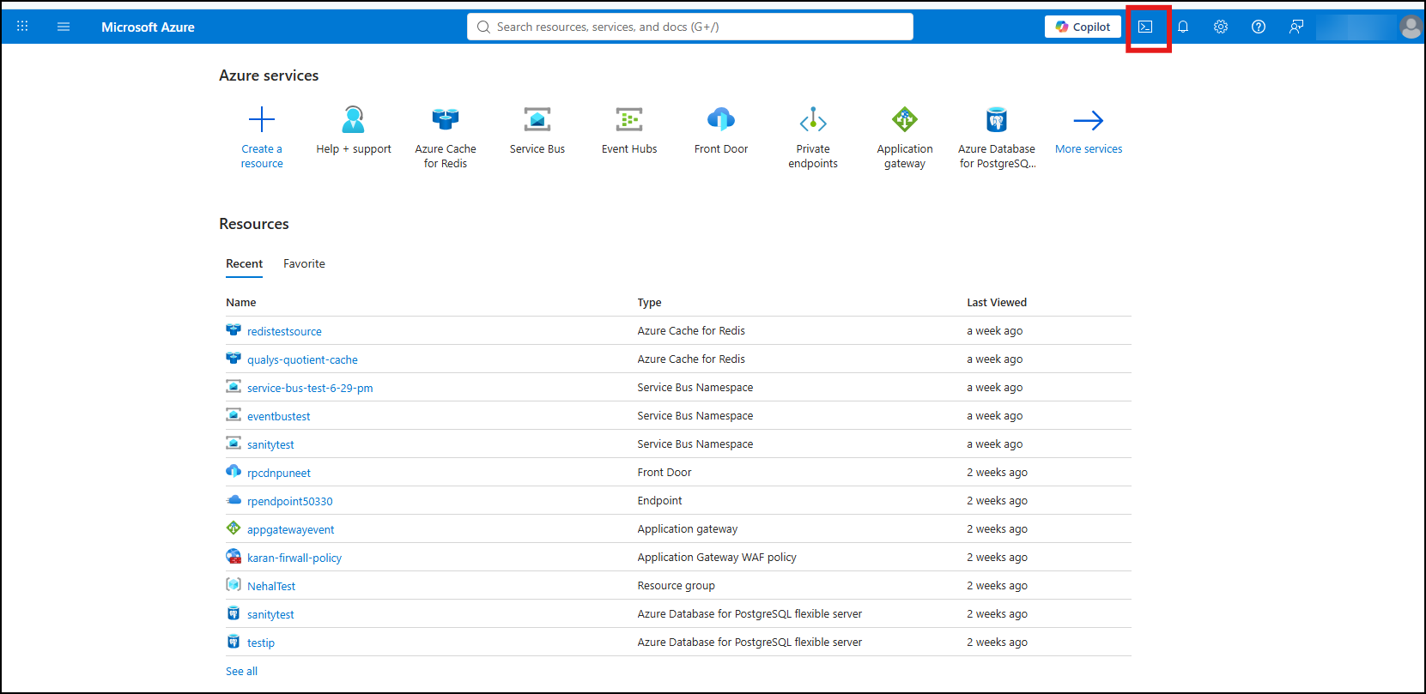
Task: Open the Application gateway service icon
Action: pos(905,119)
